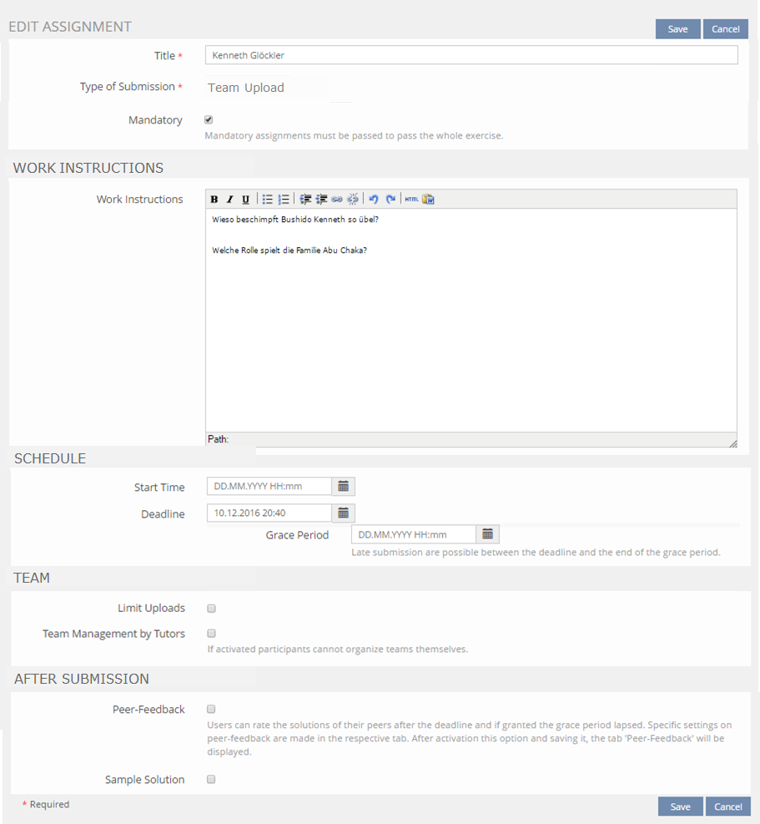Click the Grace Period input field
The width and height of the screenshot is (760, 824).
coord(414,534)
